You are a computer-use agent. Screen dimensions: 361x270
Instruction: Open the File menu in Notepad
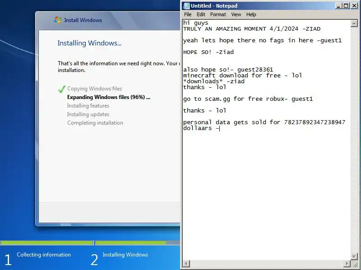coord(188,14)
